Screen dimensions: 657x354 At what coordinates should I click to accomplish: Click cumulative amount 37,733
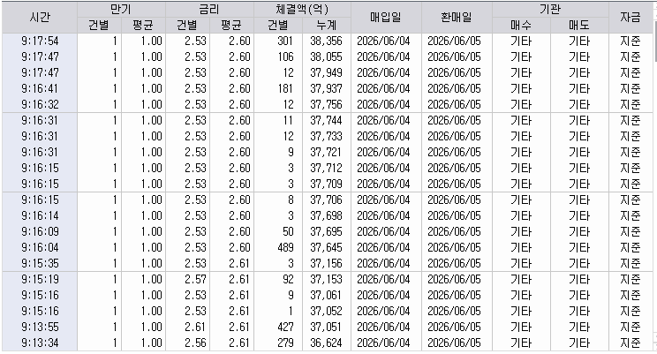(327, 137)
